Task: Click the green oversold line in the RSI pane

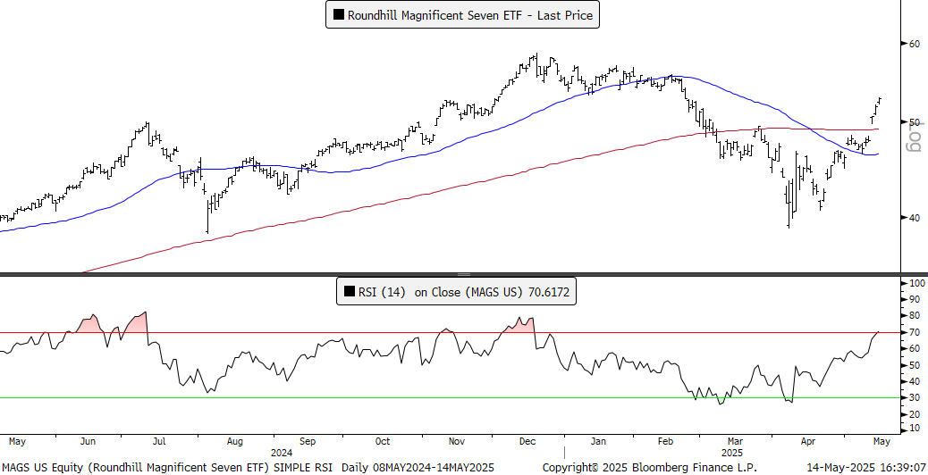Action: [x=450, y=397]
